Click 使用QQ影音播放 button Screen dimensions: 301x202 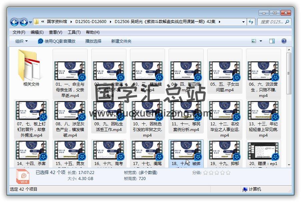[57, 41]
